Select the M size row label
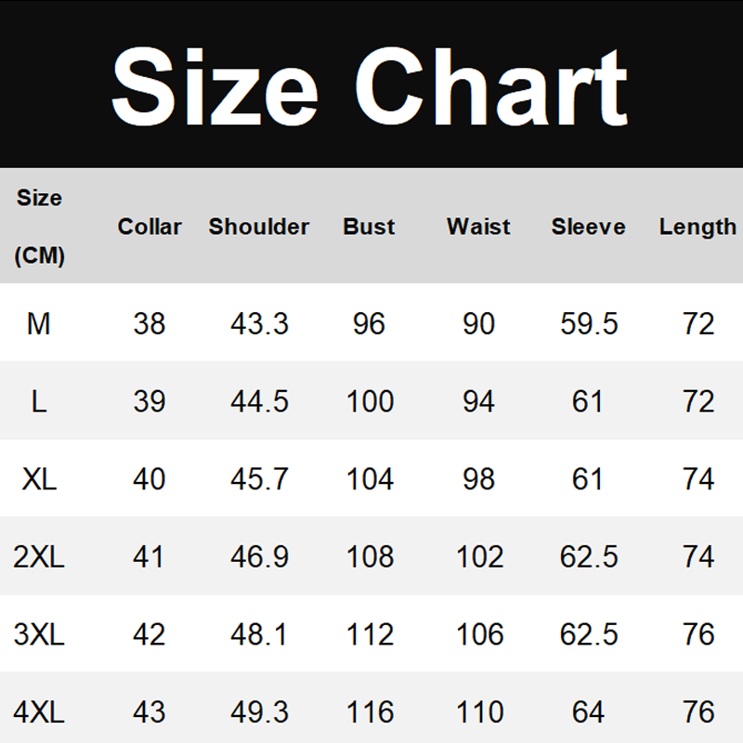This screenshot has height=743, width=743. 39,323
